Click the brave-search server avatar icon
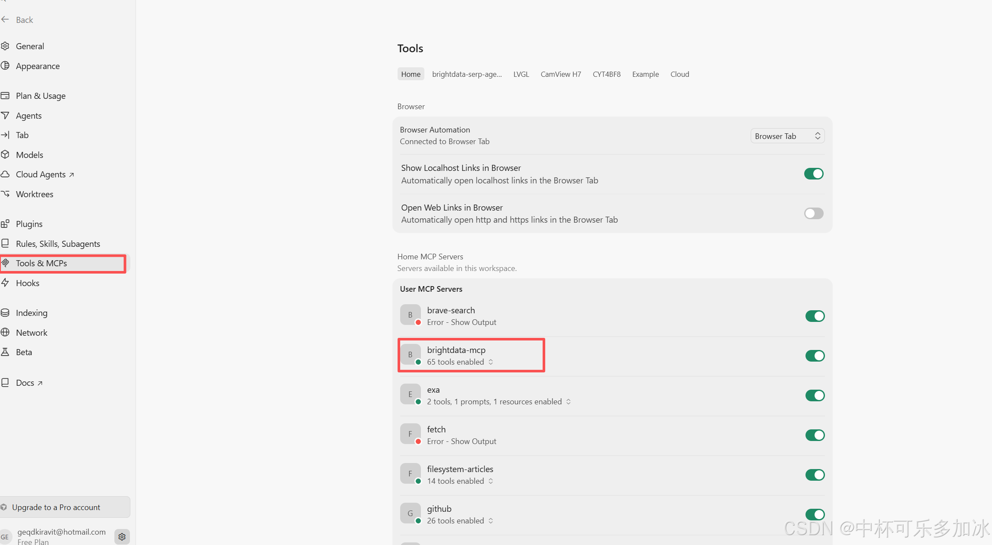The image size is (992, 545). coord(411,315)
